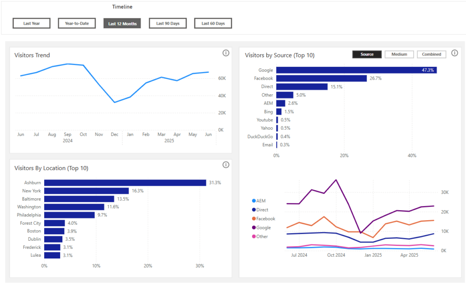Open the Visitors by Source info icon
466x283 pixels.
click(x=454, y=53)
